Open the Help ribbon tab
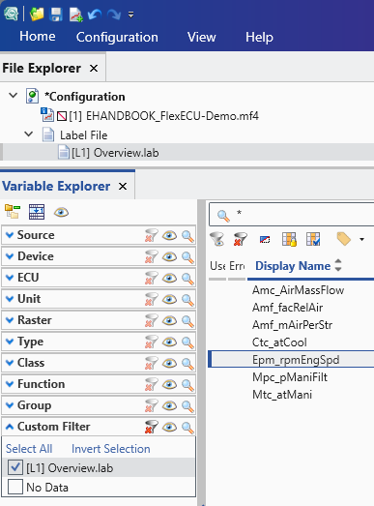 pyautogui.click(x=259, y=37)
